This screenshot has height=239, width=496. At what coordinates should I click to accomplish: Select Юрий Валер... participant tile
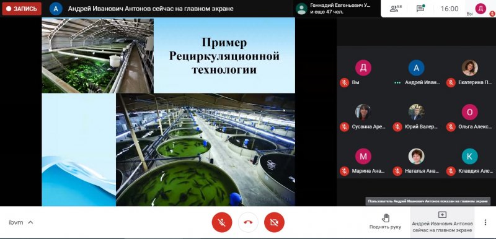click(x=416, y=117)
